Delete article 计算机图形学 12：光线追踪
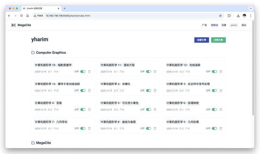260x154 pixels. [x=221, y=71]
